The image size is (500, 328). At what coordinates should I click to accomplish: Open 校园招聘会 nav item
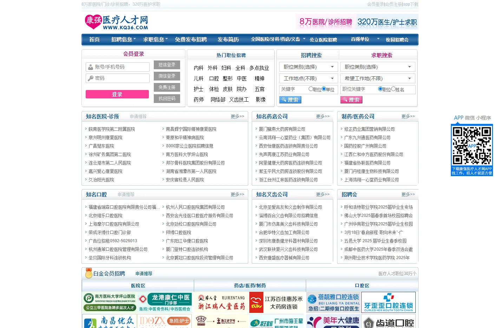(x=397, y=40)
